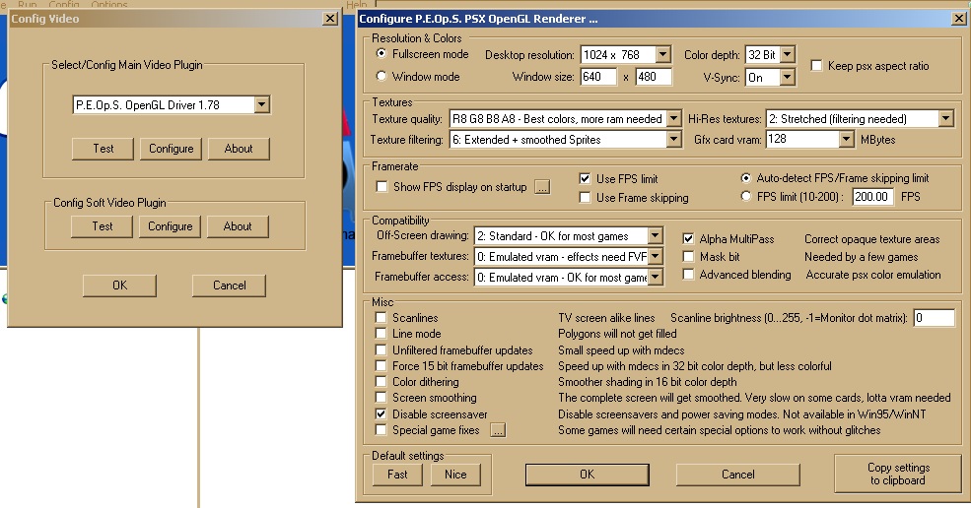Toggle Disable screensaver checkbox
The width and height of the screenshot is (971, 508).
[381, 413]
